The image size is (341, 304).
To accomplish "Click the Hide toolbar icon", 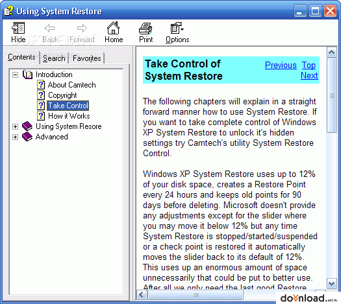I will (x=18, y=28).
